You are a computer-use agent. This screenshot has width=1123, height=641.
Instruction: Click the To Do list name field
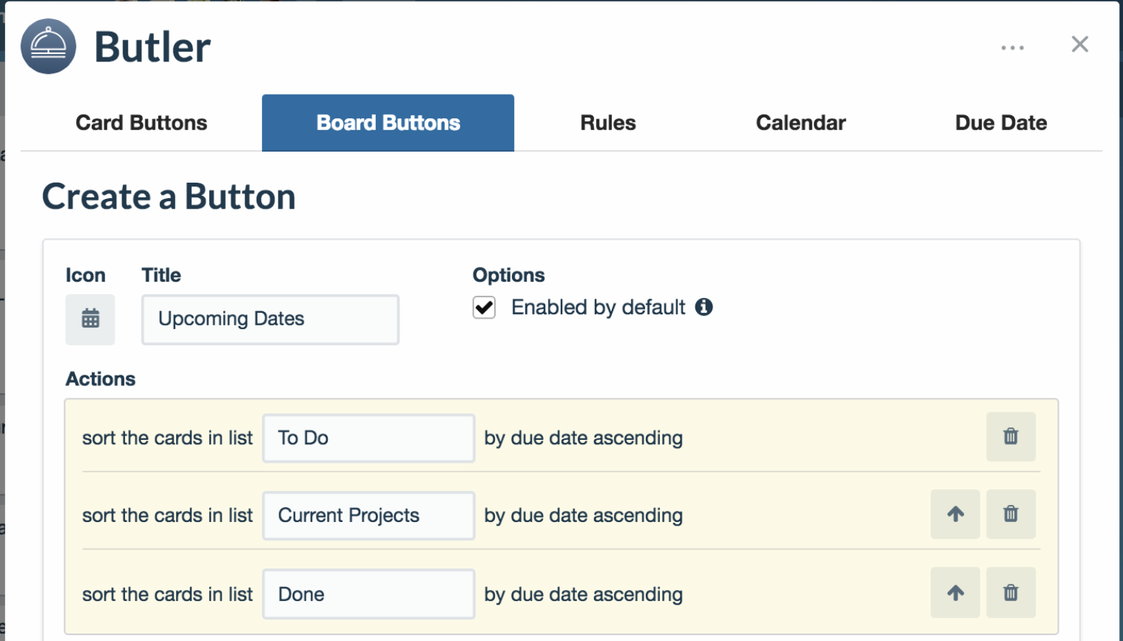(368, 438)
